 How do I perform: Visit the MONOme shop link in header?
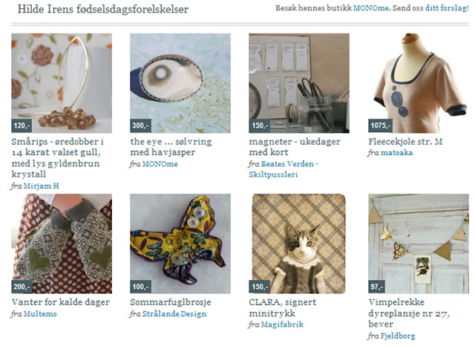pyautogui.click(x=371, y=8)
